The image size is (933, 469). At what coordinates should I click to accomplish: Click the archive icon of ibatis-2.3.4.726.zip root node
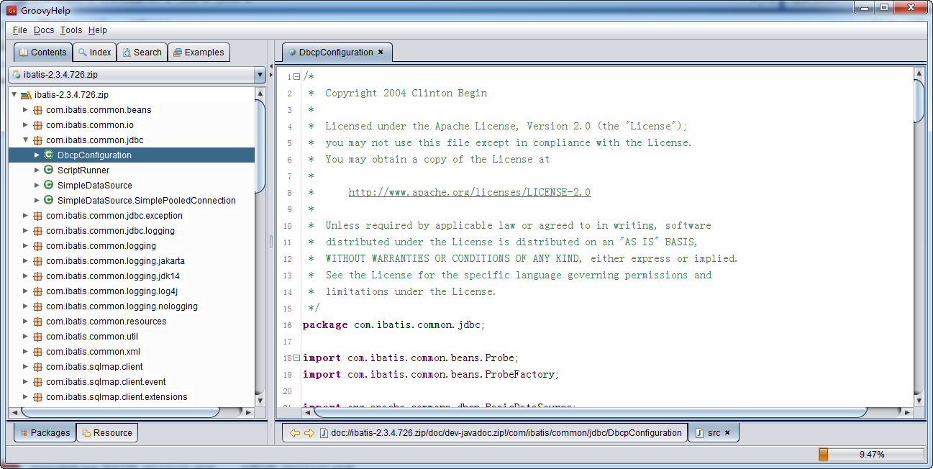point(26,95)
